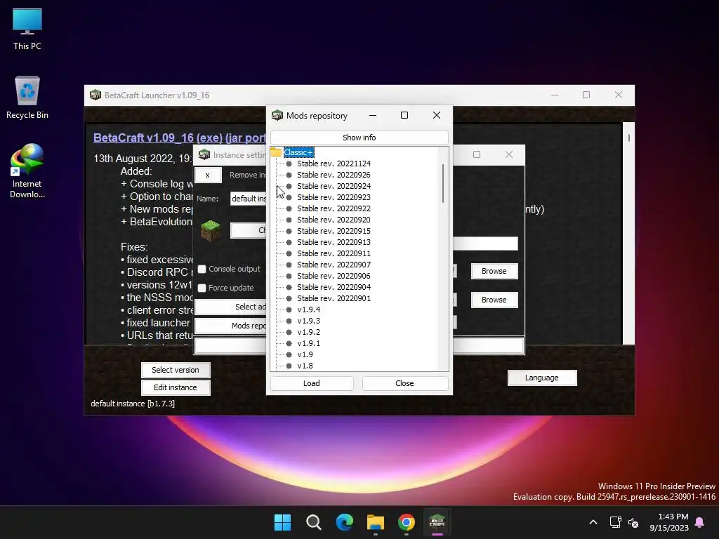Click Show info in Mods repository
The image size is (719, 539).
[359, 138]
